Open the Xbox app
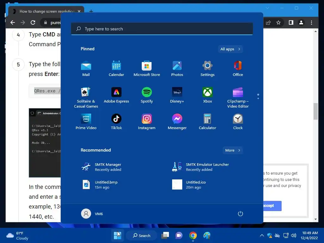 (x=208, y=96)
